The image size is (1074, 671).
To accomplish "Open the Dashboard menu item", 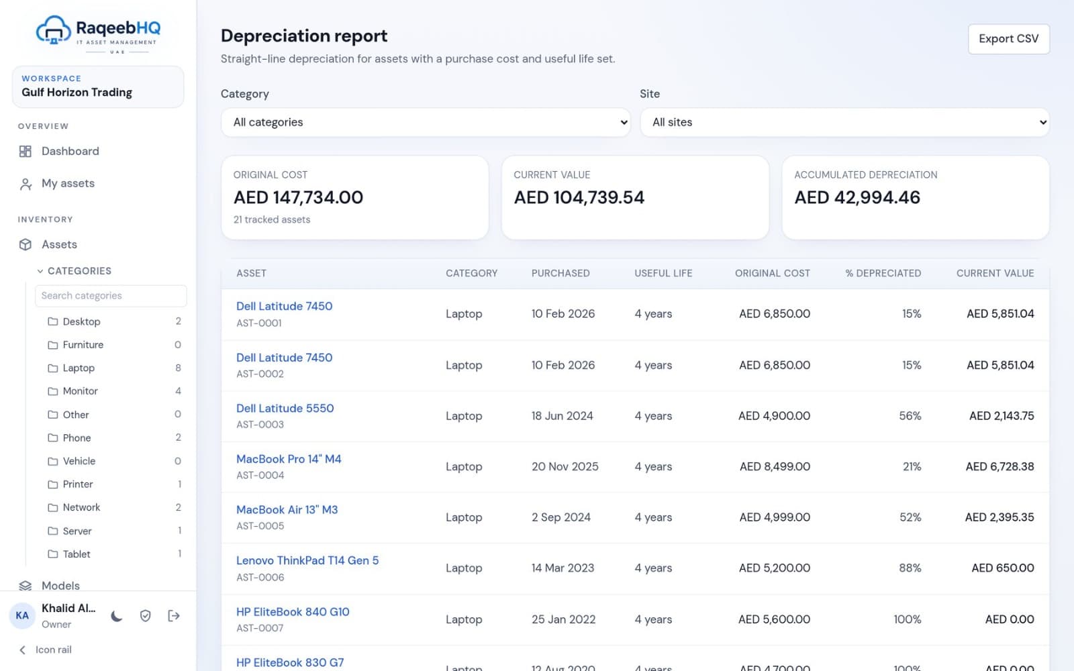I will 98,152.
